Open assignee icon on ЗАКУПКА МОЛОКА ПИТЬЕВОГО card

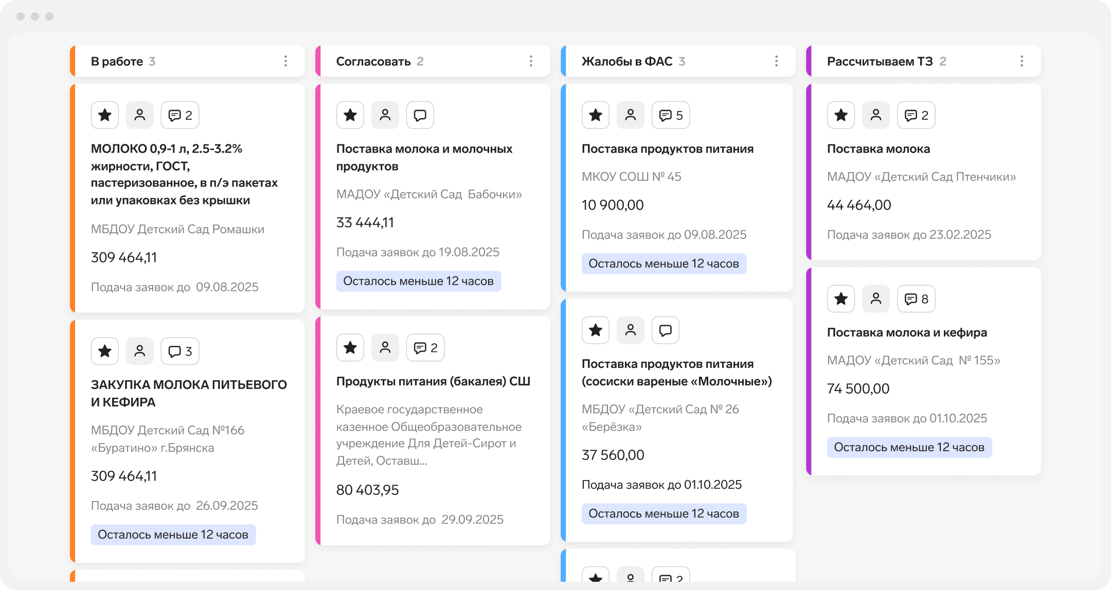click(x=139, y=351)
